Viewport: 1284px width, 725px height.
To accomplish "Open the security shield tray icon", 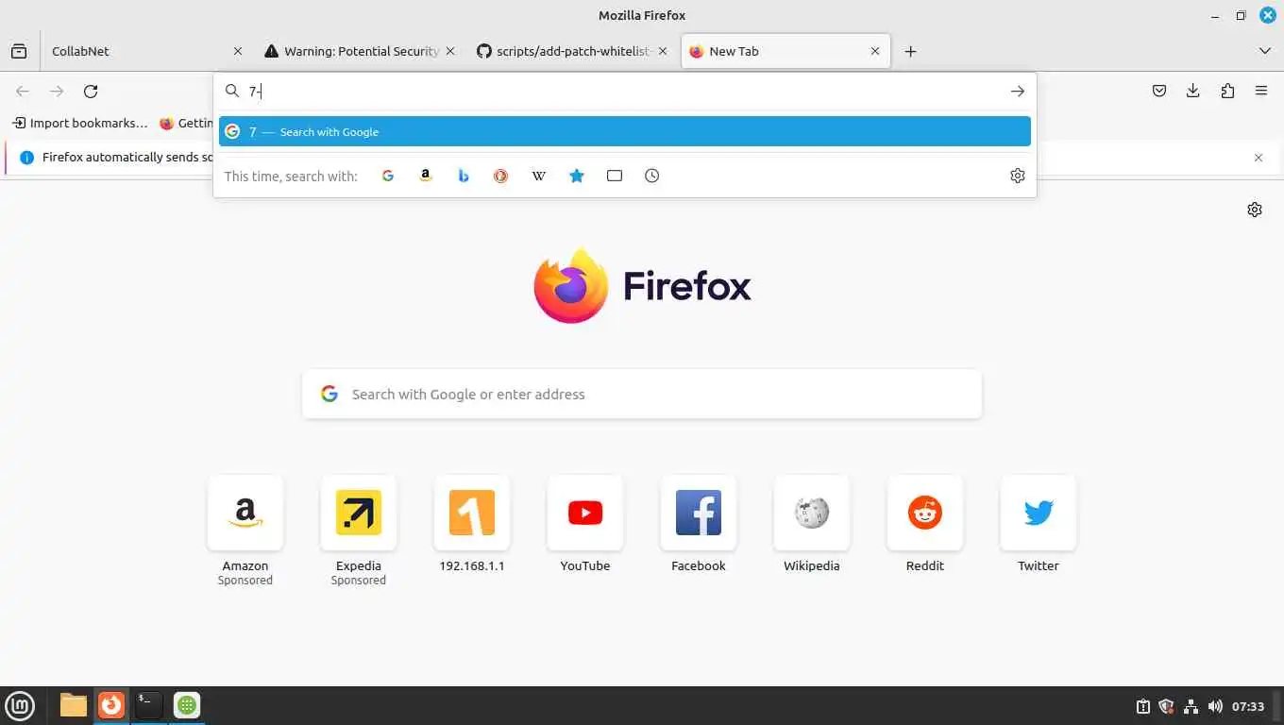I will point(1167,706).
